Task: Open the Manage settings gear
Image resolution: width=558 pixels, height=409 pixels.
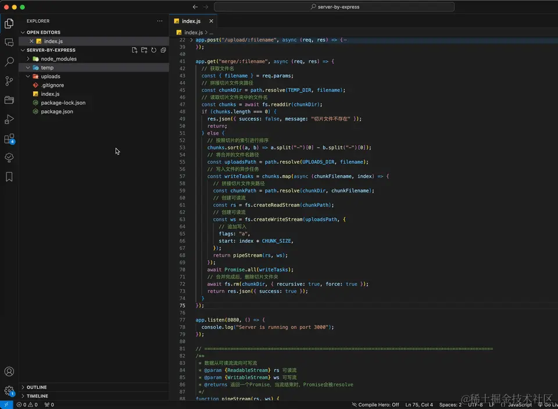Action: [9, 391]
